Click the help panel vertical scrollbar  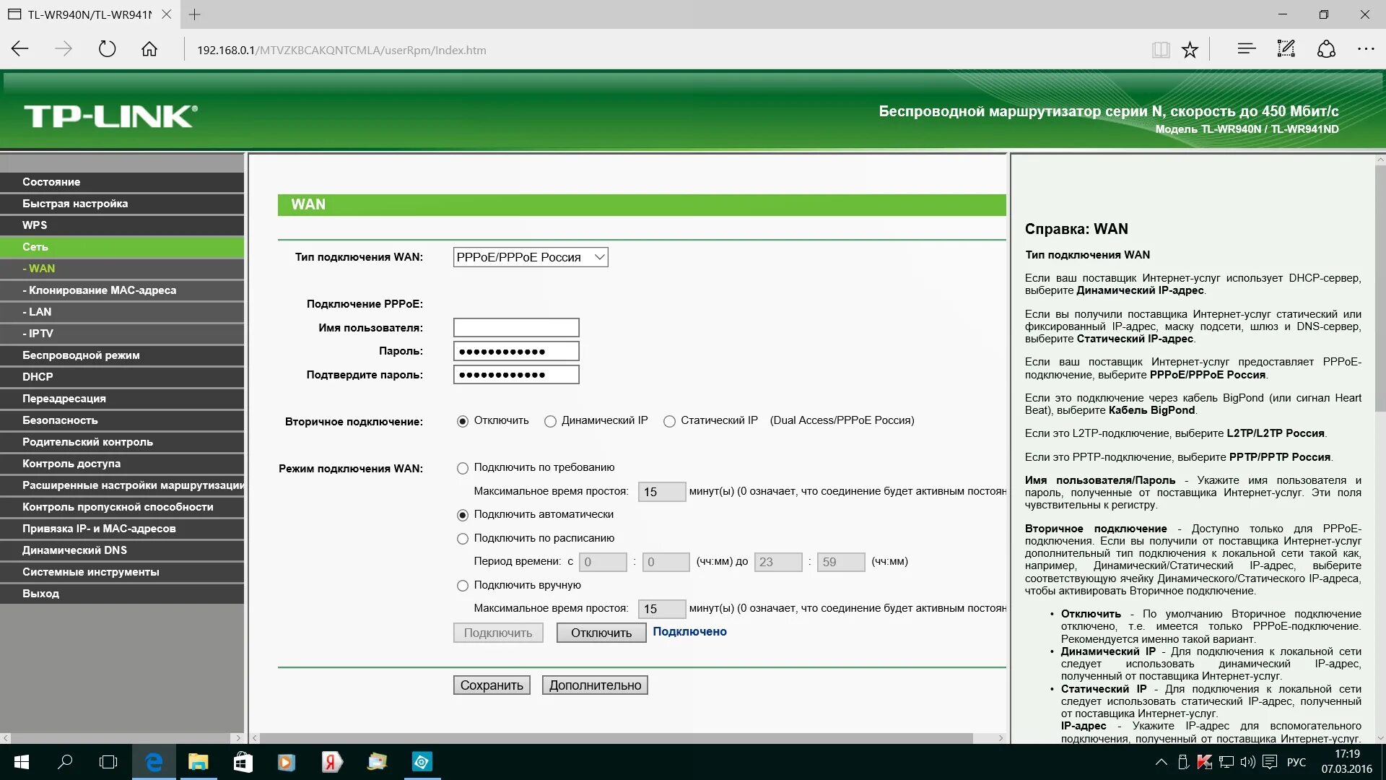coord(1380,289)
